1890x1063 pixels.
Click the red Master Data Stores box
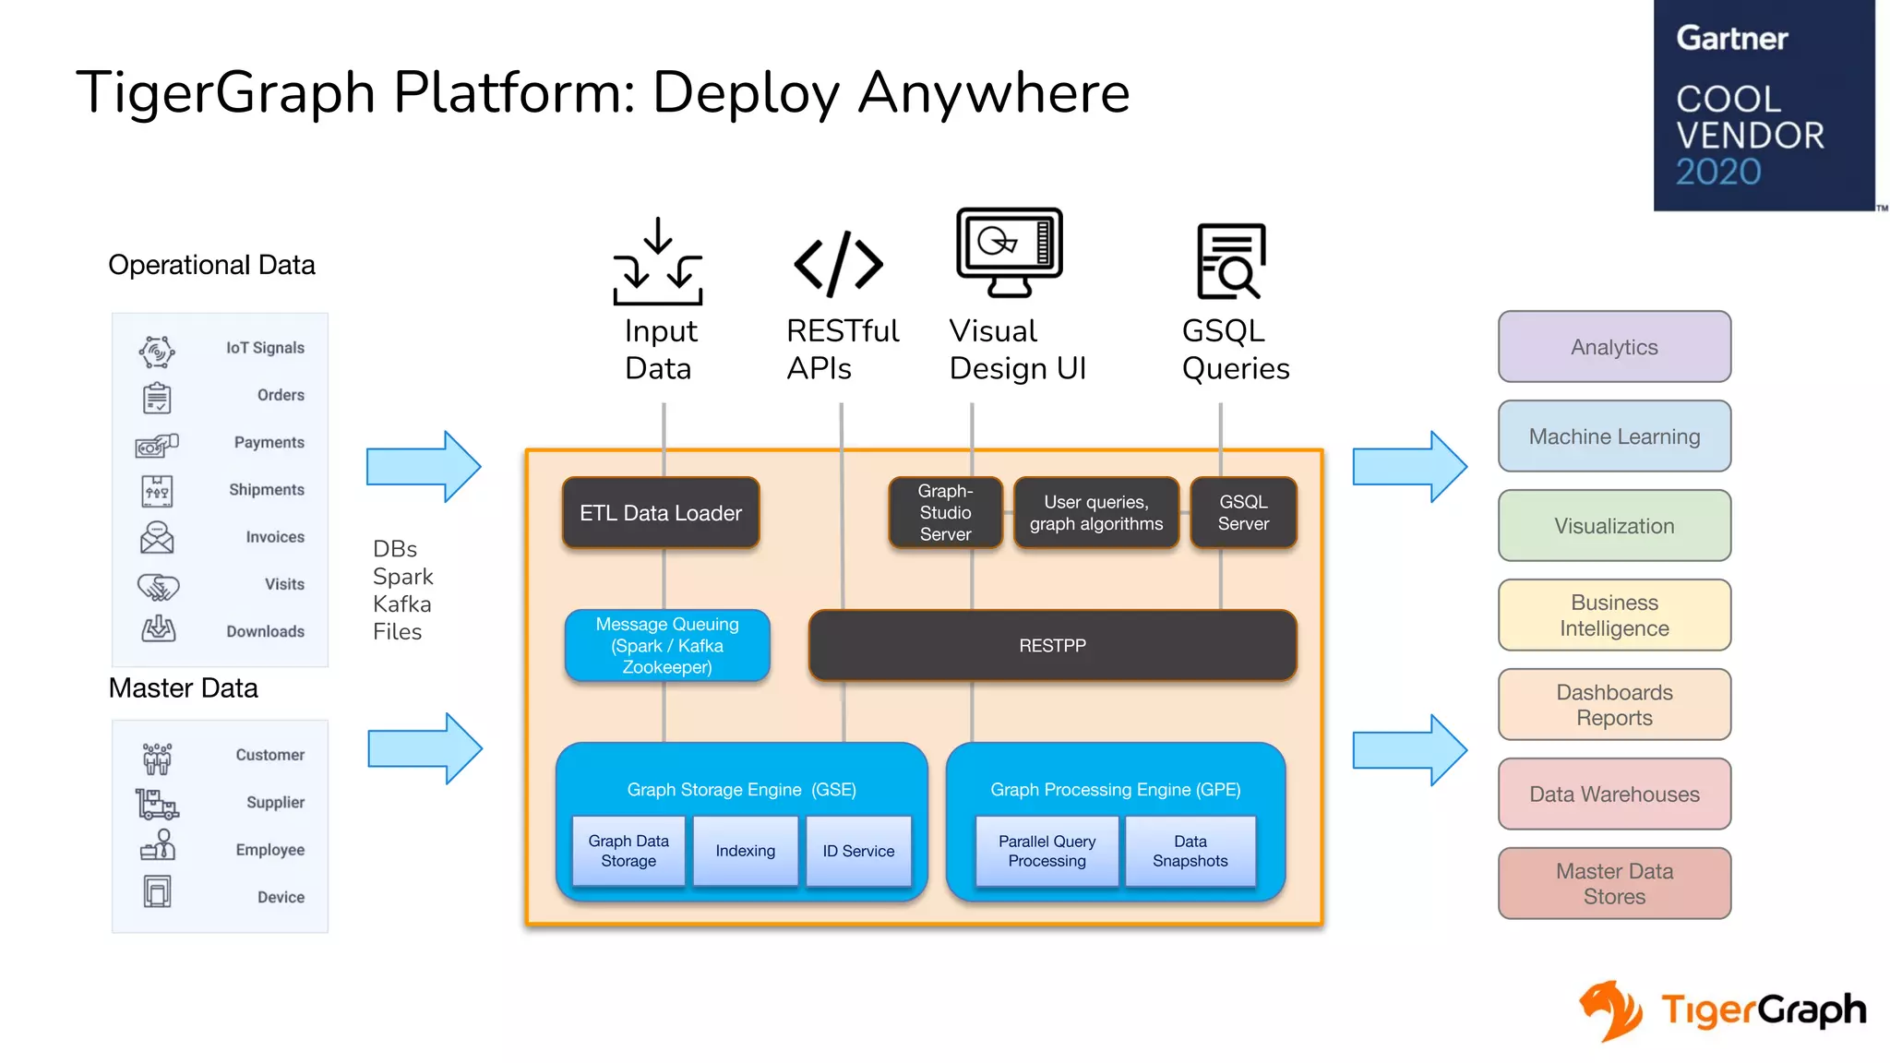tap(1614, 884)
